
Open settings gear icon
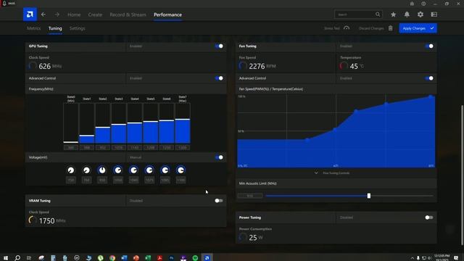coord(420,14)
